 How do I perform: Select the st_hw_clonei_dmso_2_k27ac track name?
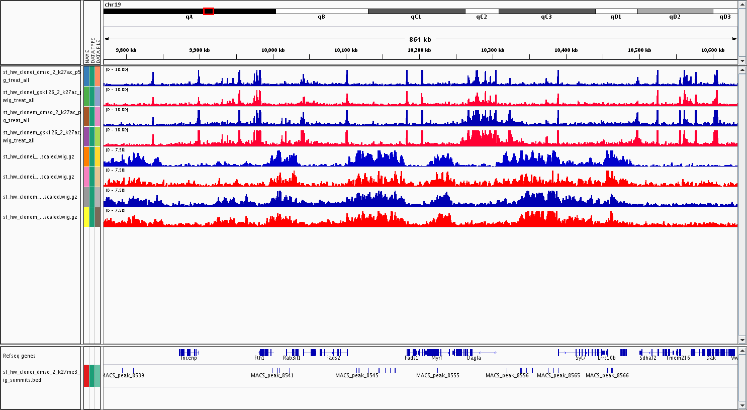[41, 76]
